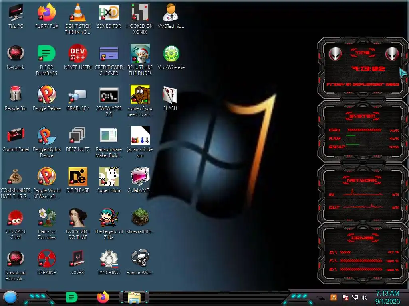Select the UKRAINE radiation symbol icon
This screenshot has height=306, width=409.
(46, 262)
